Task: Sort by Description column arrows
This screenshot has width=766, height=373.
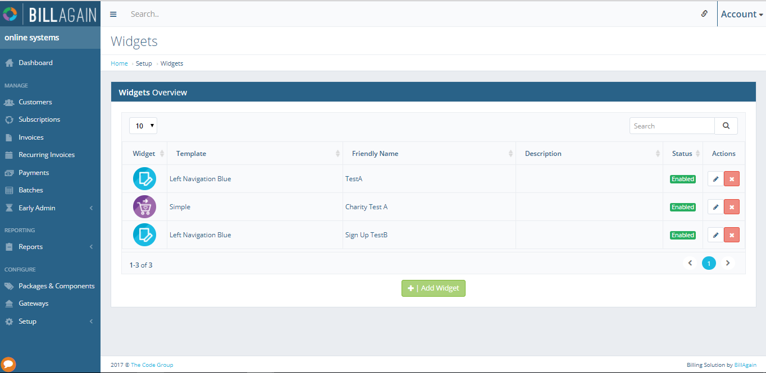Action: [x=658, y=154]
